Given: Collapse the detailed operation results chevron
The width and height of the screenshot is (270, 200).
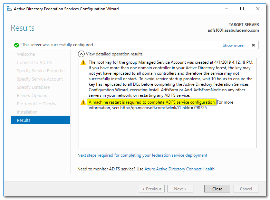Looking at the screenshot, I should (81, 54).
